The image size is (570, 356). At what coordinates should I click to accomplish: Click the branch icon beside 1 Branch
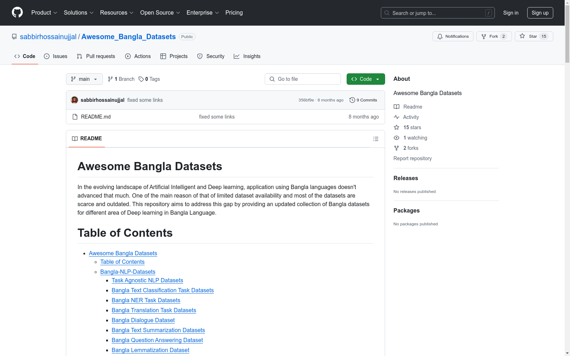click(x=110, y=79)
